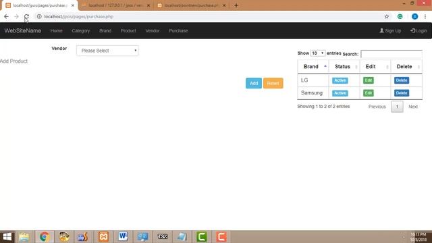The height and width of the screenshot is (243, 432).
Task: Sort table by Edit column
Action: coord(375,67)
